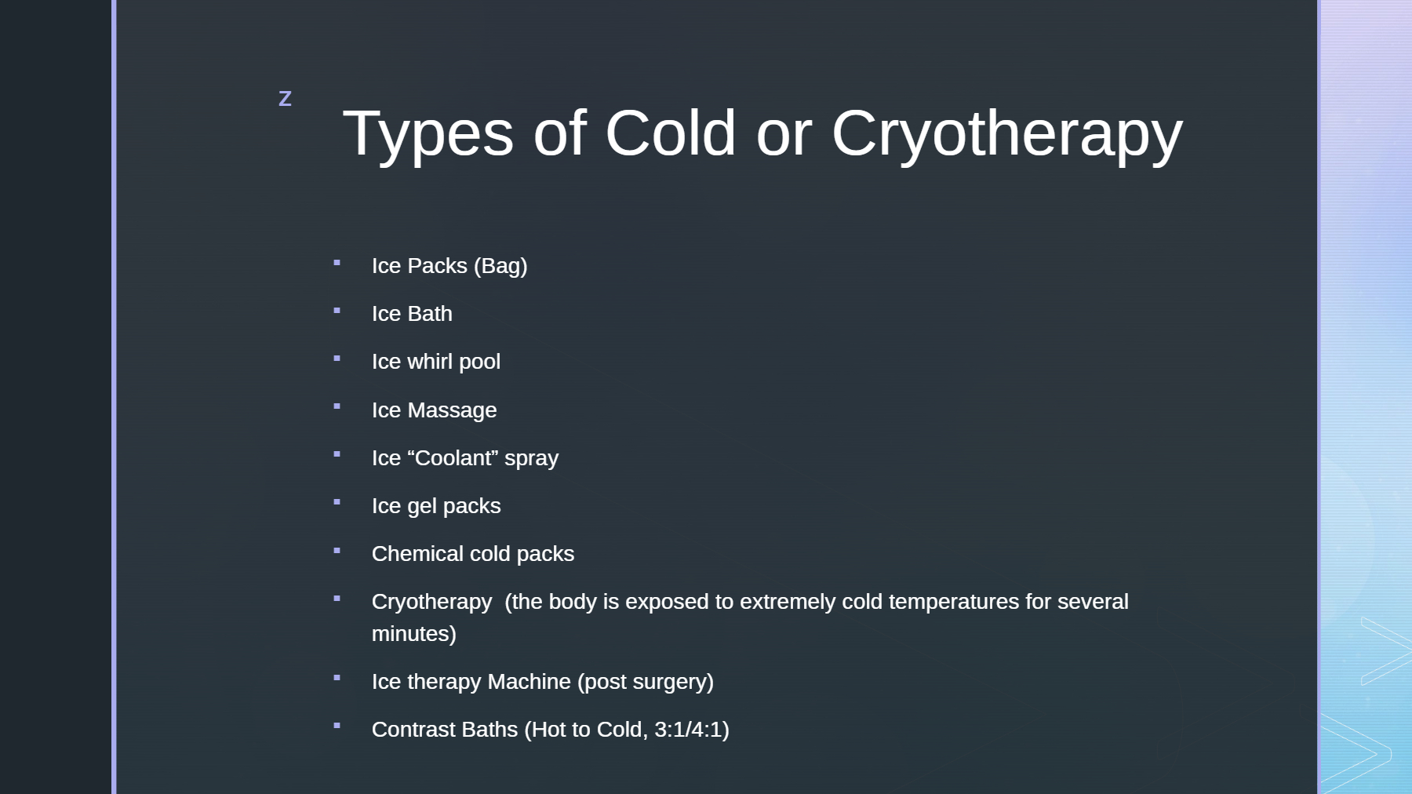Select the Ice Massage bullet item
The image size is (1412, 794).
click(434, 410)
